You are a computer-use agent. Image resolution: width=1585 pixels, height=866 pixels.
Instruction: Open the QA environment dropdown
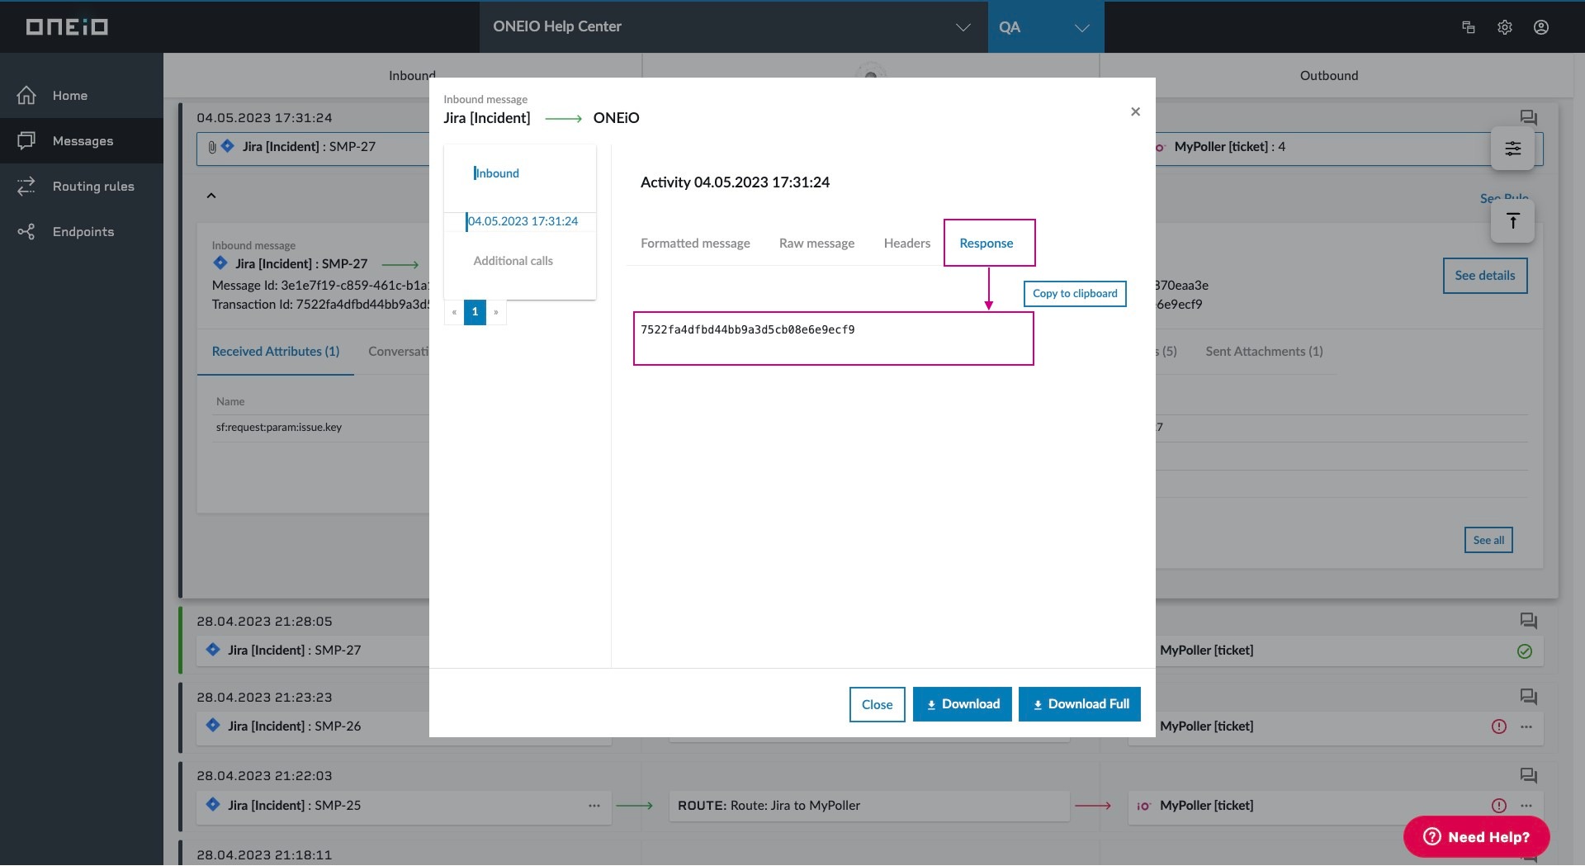[1045, 26]
